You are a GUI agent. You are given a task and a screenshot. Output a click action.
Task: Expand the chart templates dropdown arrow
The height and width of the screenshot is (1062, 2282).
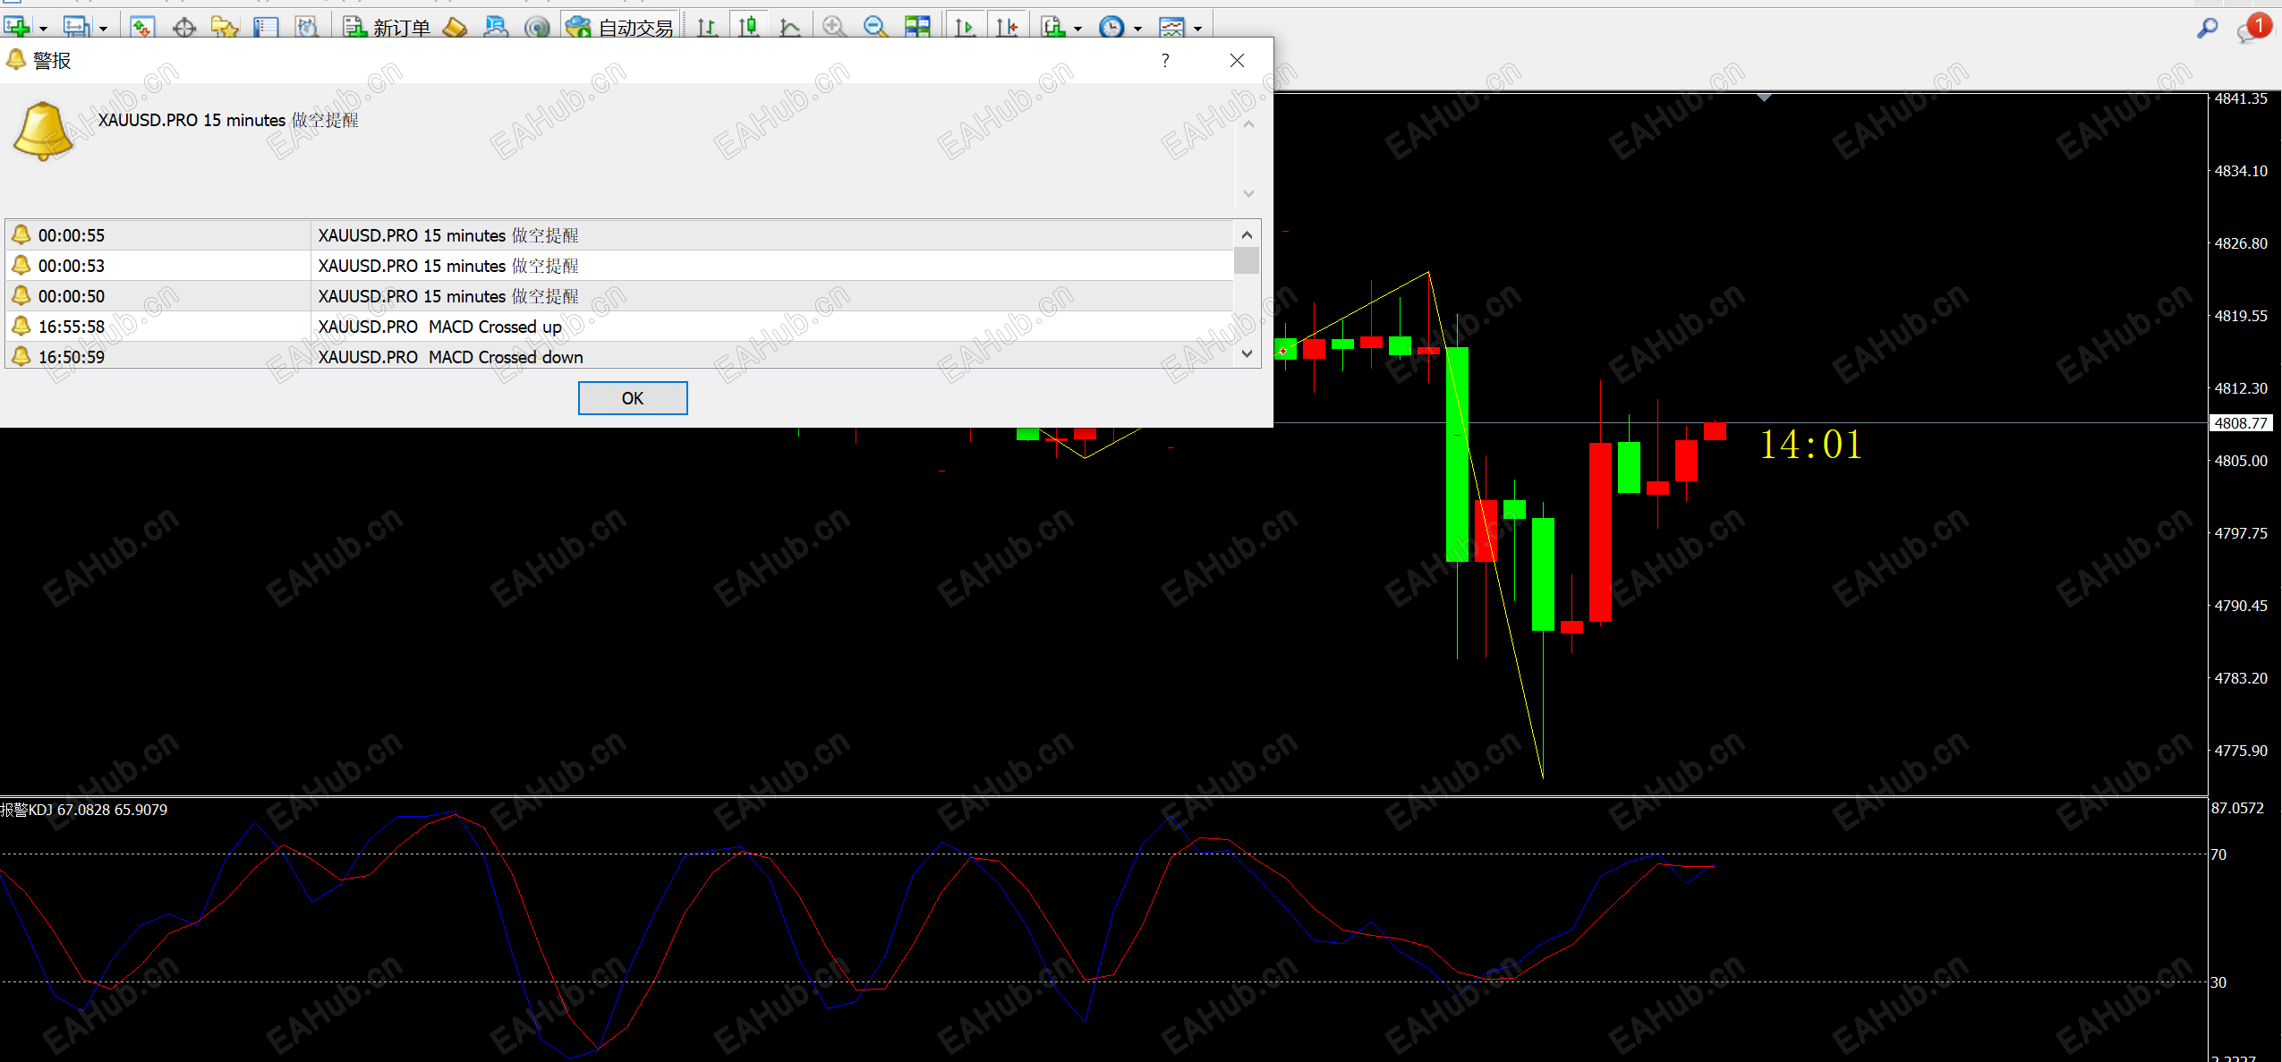pyautogui.click(x=1197, y=29)
